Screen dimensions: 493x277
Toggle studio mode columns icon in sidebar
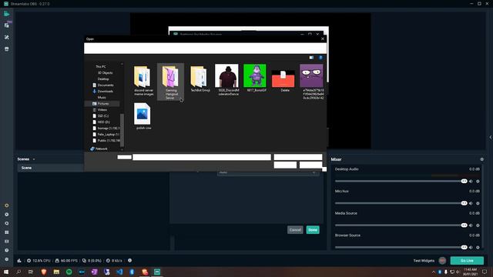point(7,242)
